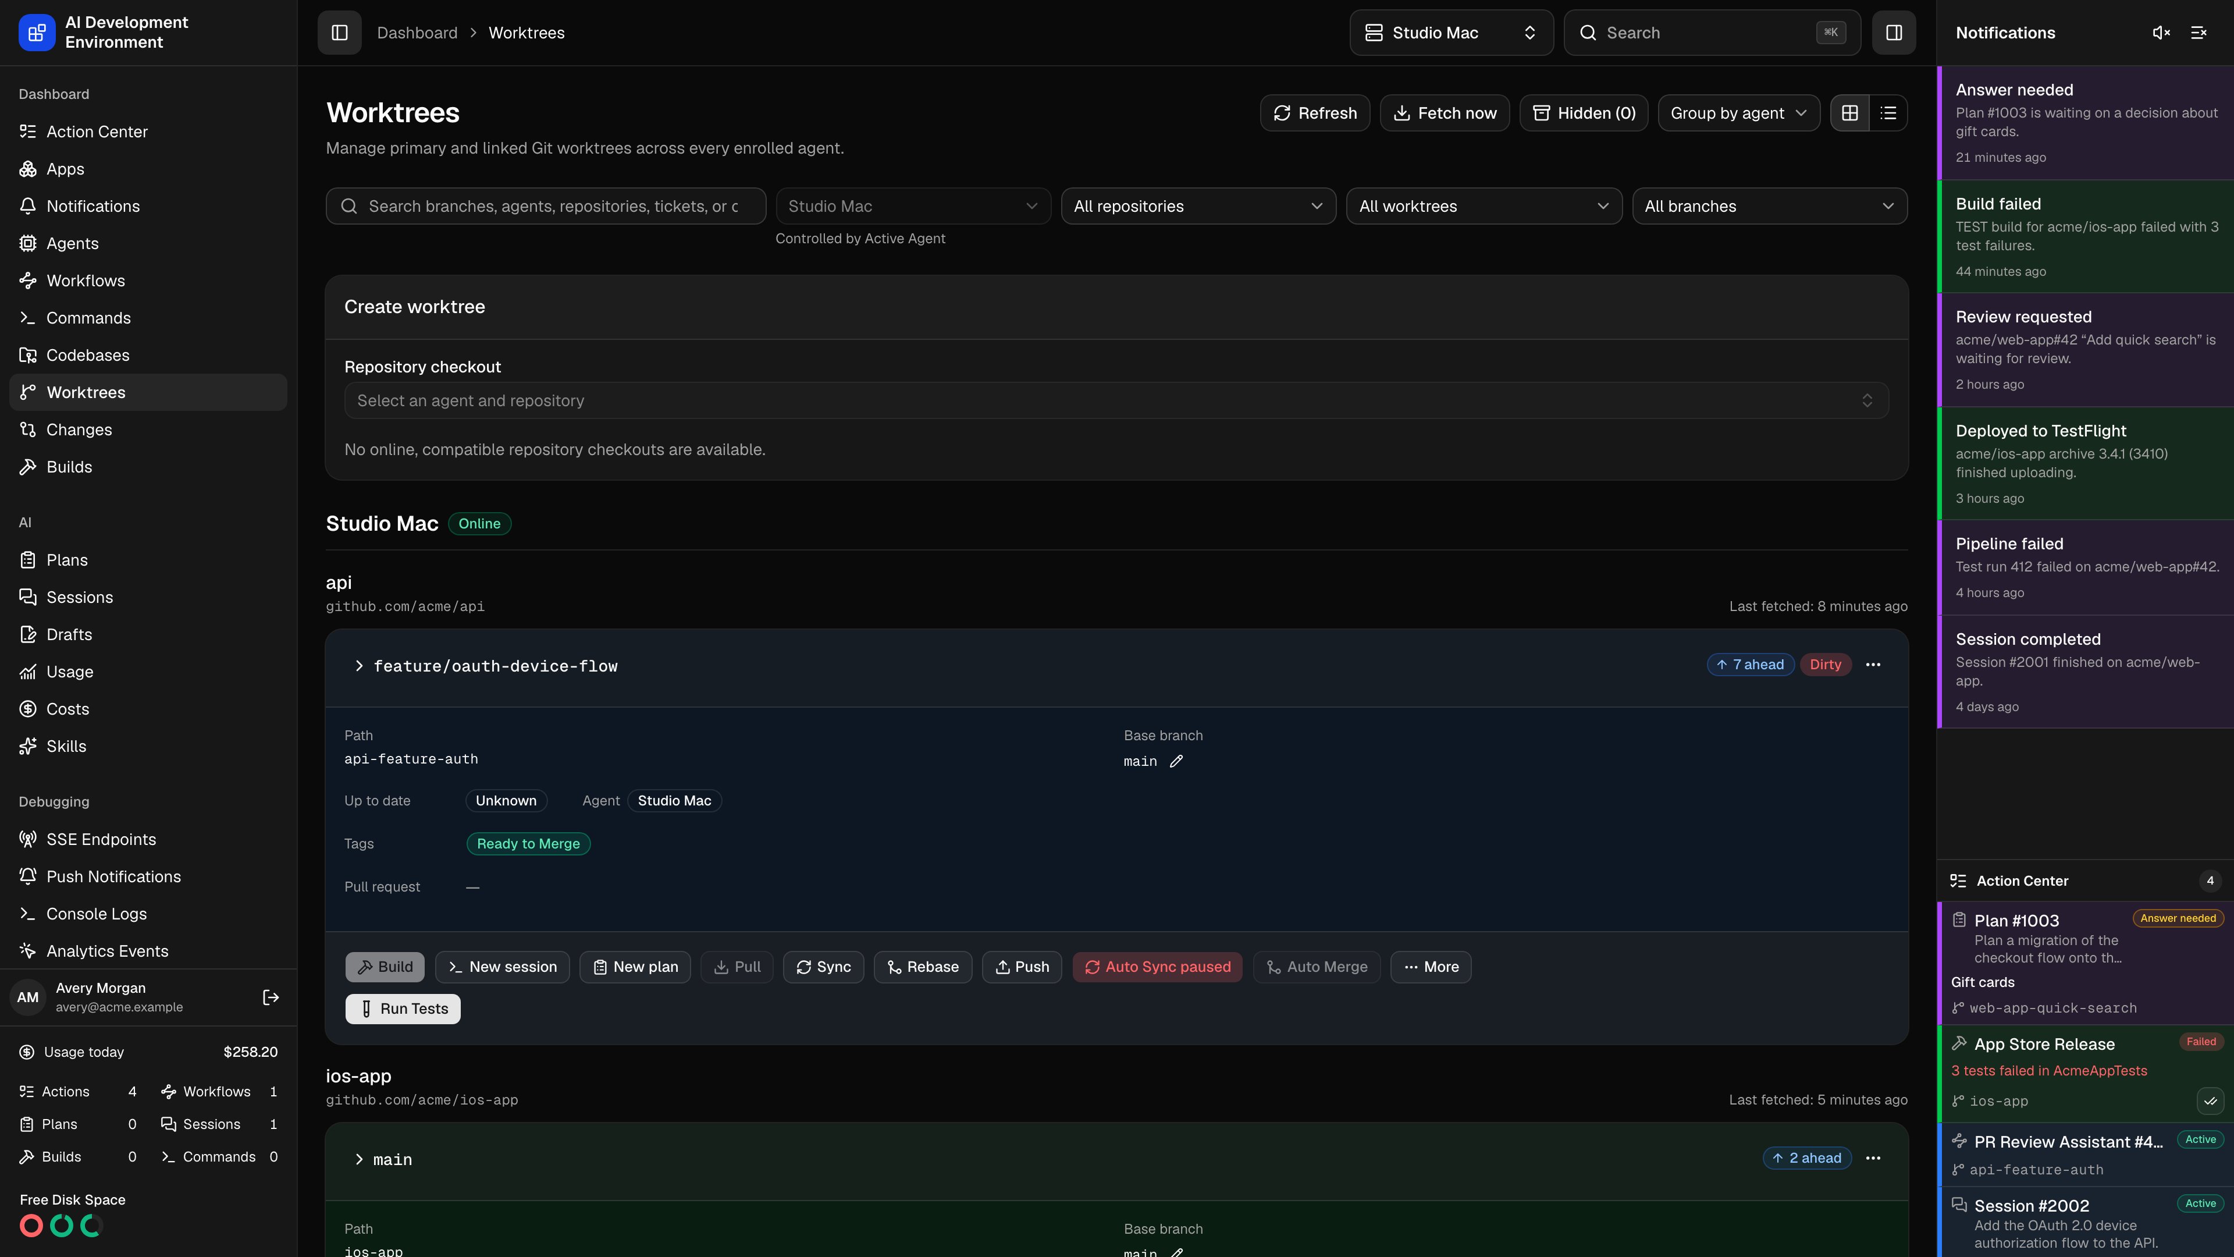Screen dimensions: 2234x1257
Task: Expand the feature/oauth-device-flow worktree chevron
Action: point(358,666)
